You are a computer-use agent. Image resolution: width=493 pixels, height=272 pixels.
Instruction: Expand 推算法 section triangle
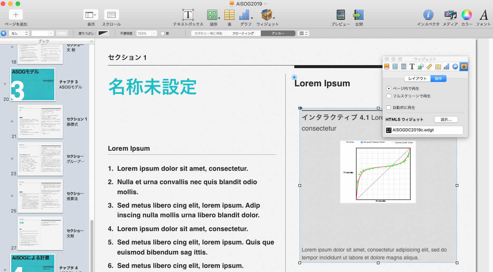12,196
